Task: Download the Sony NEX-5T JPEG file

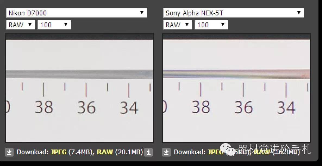Action: [215, 152]
